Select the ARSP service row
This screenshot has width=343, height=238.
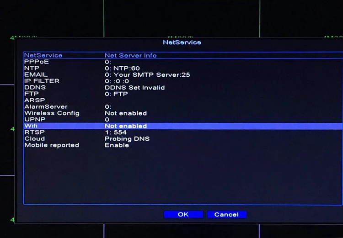tap(183, 100)
